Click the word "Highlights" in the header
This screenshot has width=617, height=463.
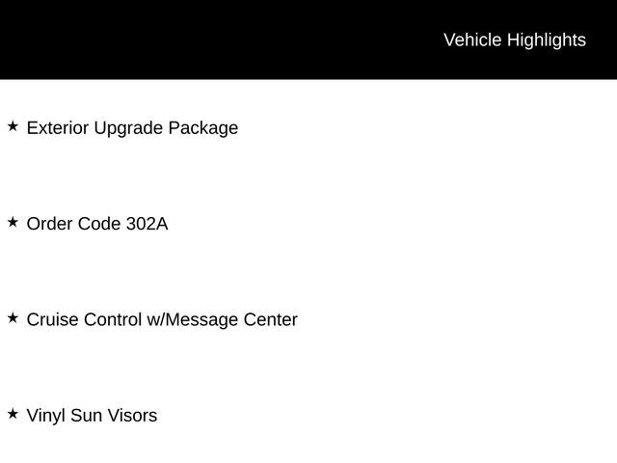546,40
